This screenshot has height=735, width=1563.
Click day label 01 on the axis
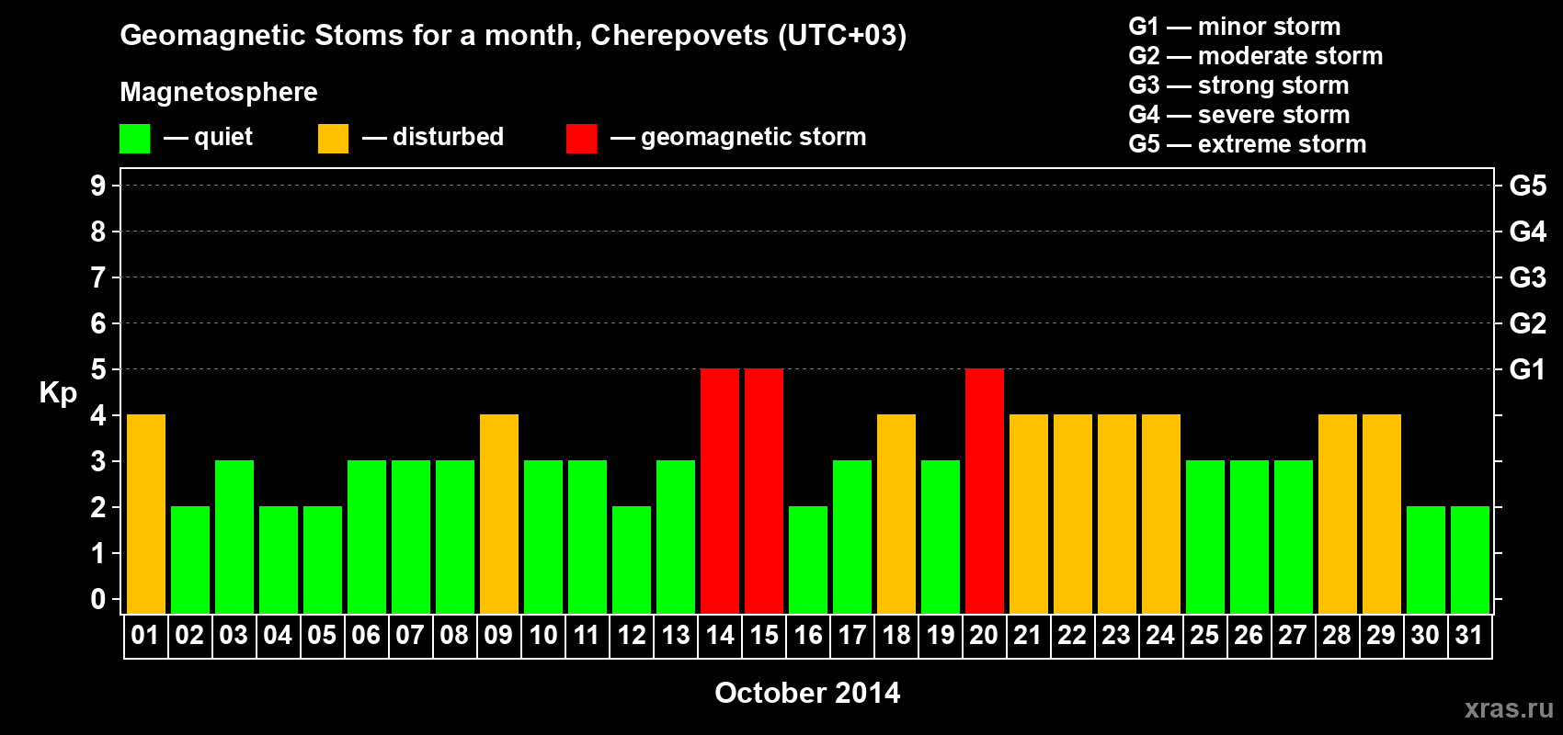pyautogui.click(x=145, y=636)
